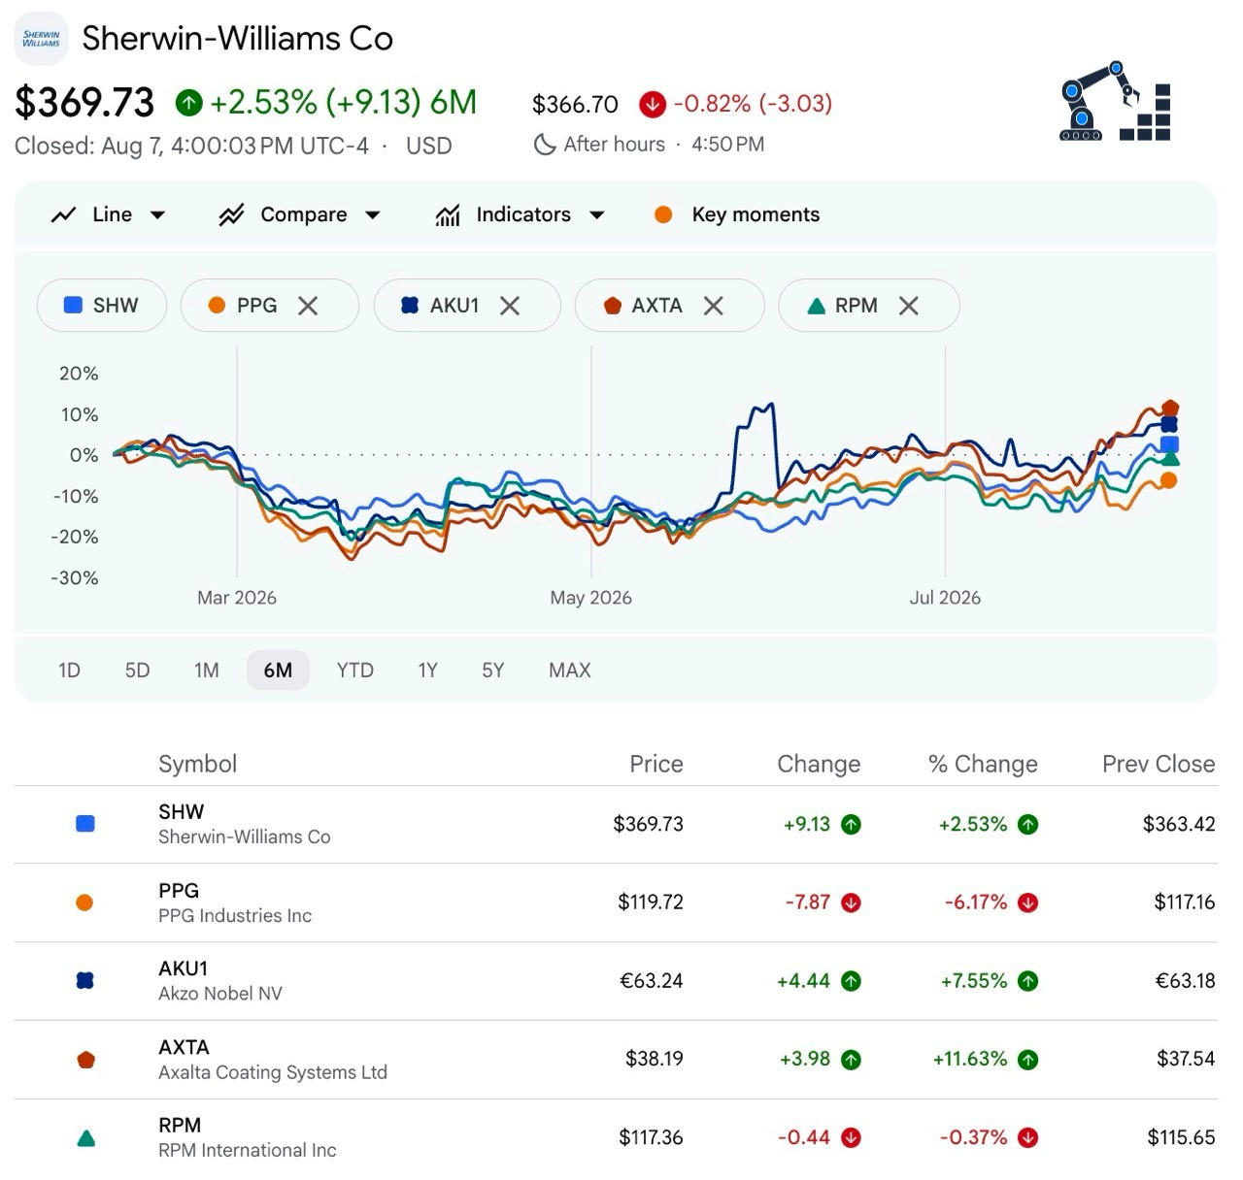Click the Prev Close column header
The image size is (1243, 1180).
[1159, 764]
